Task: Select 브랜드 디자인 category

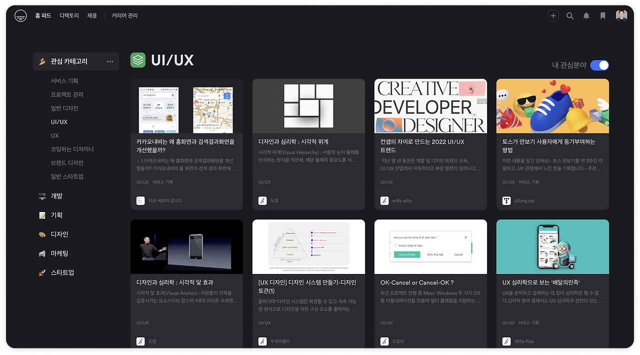Action: (67, 163)
